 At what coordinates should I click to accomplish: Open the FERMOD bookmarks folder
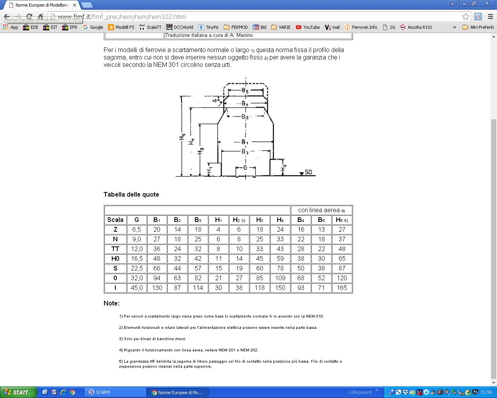click(x=236, y=27)
